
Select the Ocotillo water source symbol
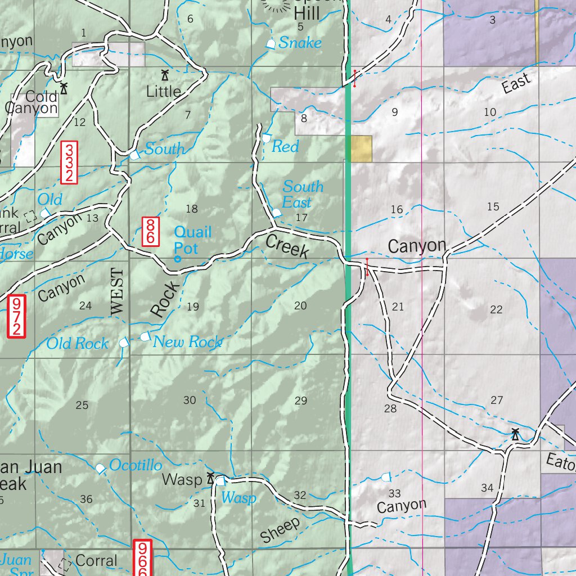coord(101,469)
